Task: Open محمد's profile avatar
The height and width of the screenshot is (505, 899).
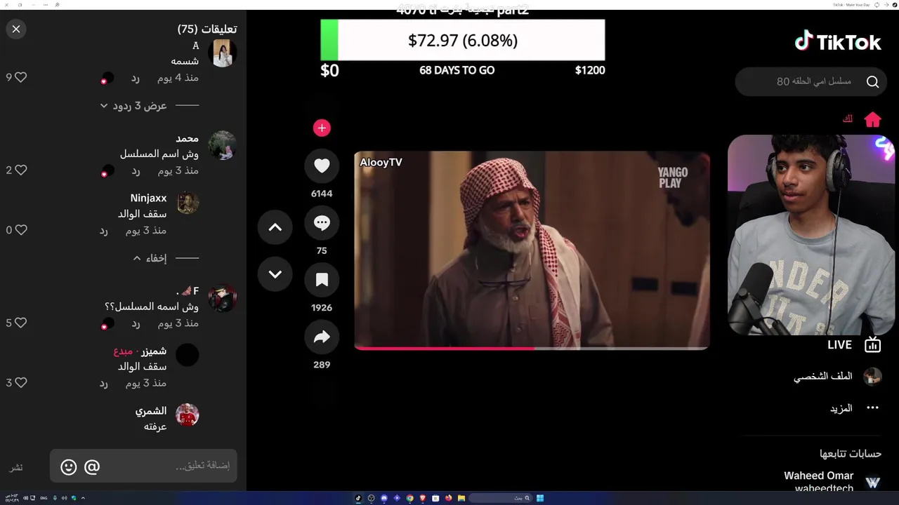Action: click(x=222, y=144)
